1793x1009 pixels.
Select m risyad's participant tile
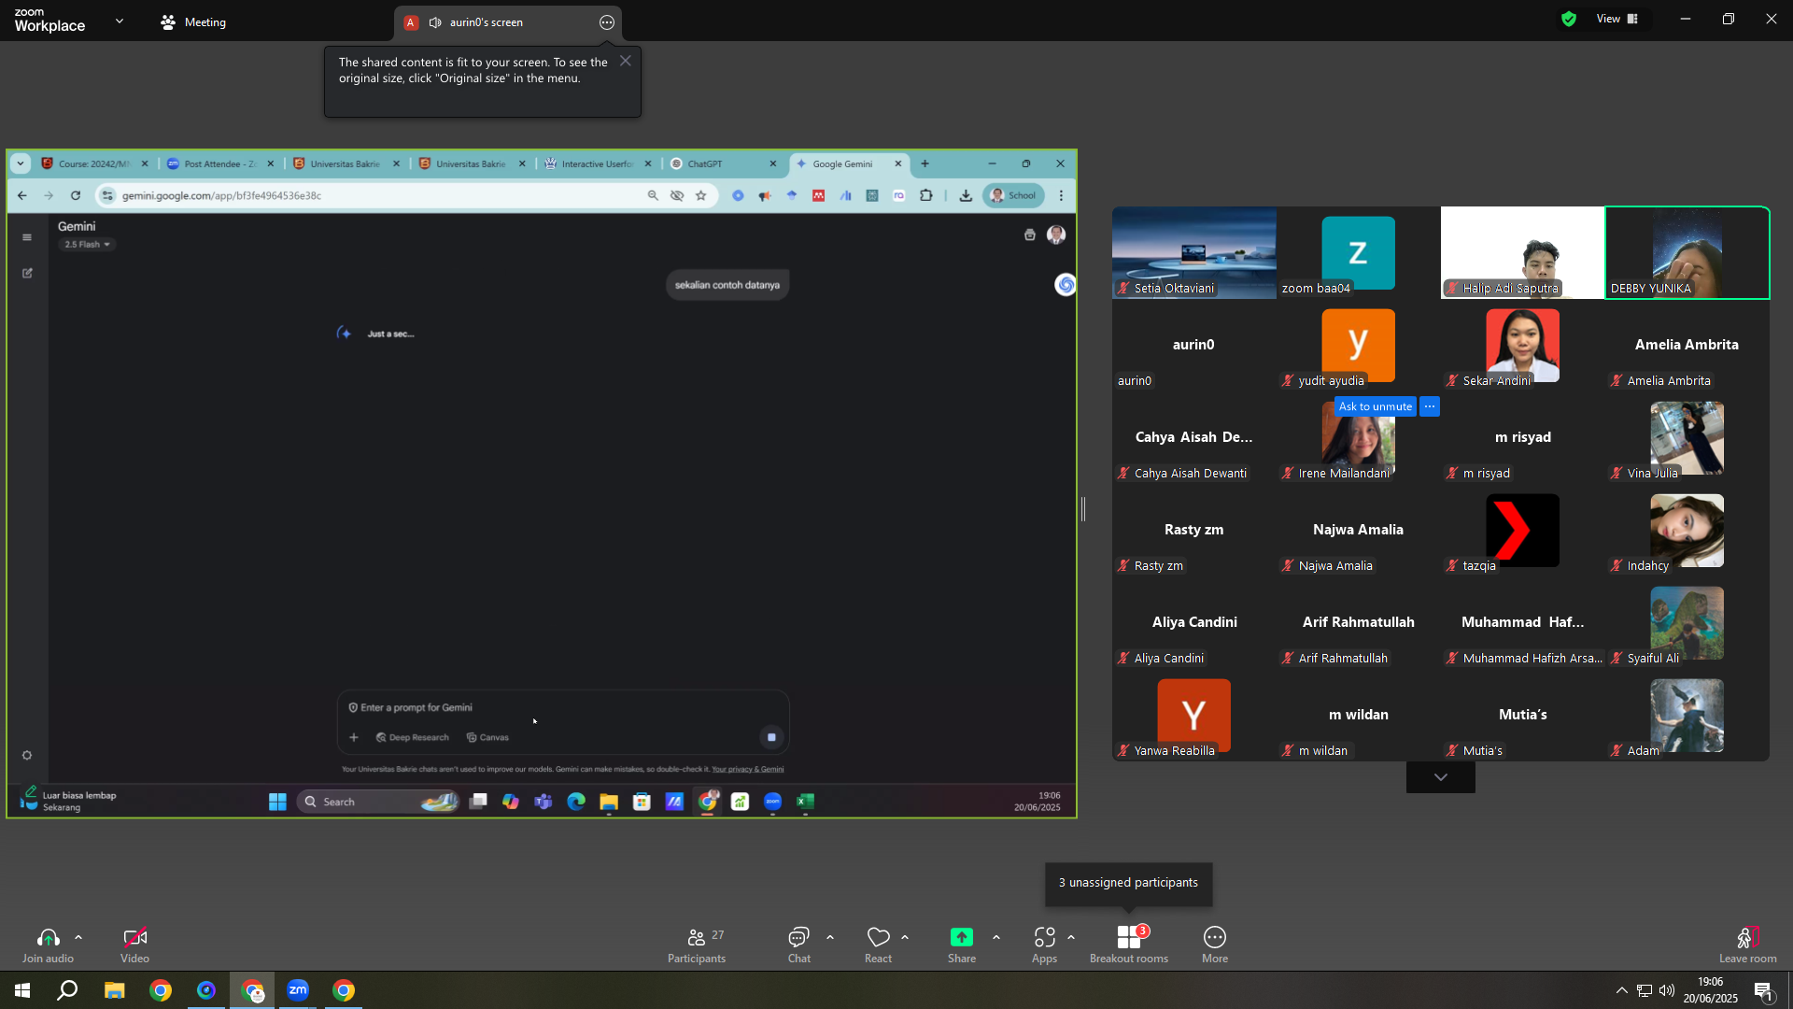(x=1522, y=437)
